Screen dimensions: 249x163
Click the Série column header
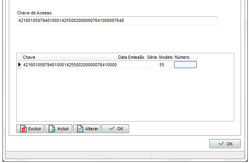(x=152, y=57)
